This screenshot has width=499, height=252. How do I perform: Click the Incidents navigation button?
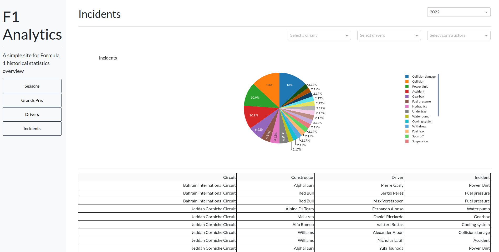pyautogui.click(x=32, y=128)
